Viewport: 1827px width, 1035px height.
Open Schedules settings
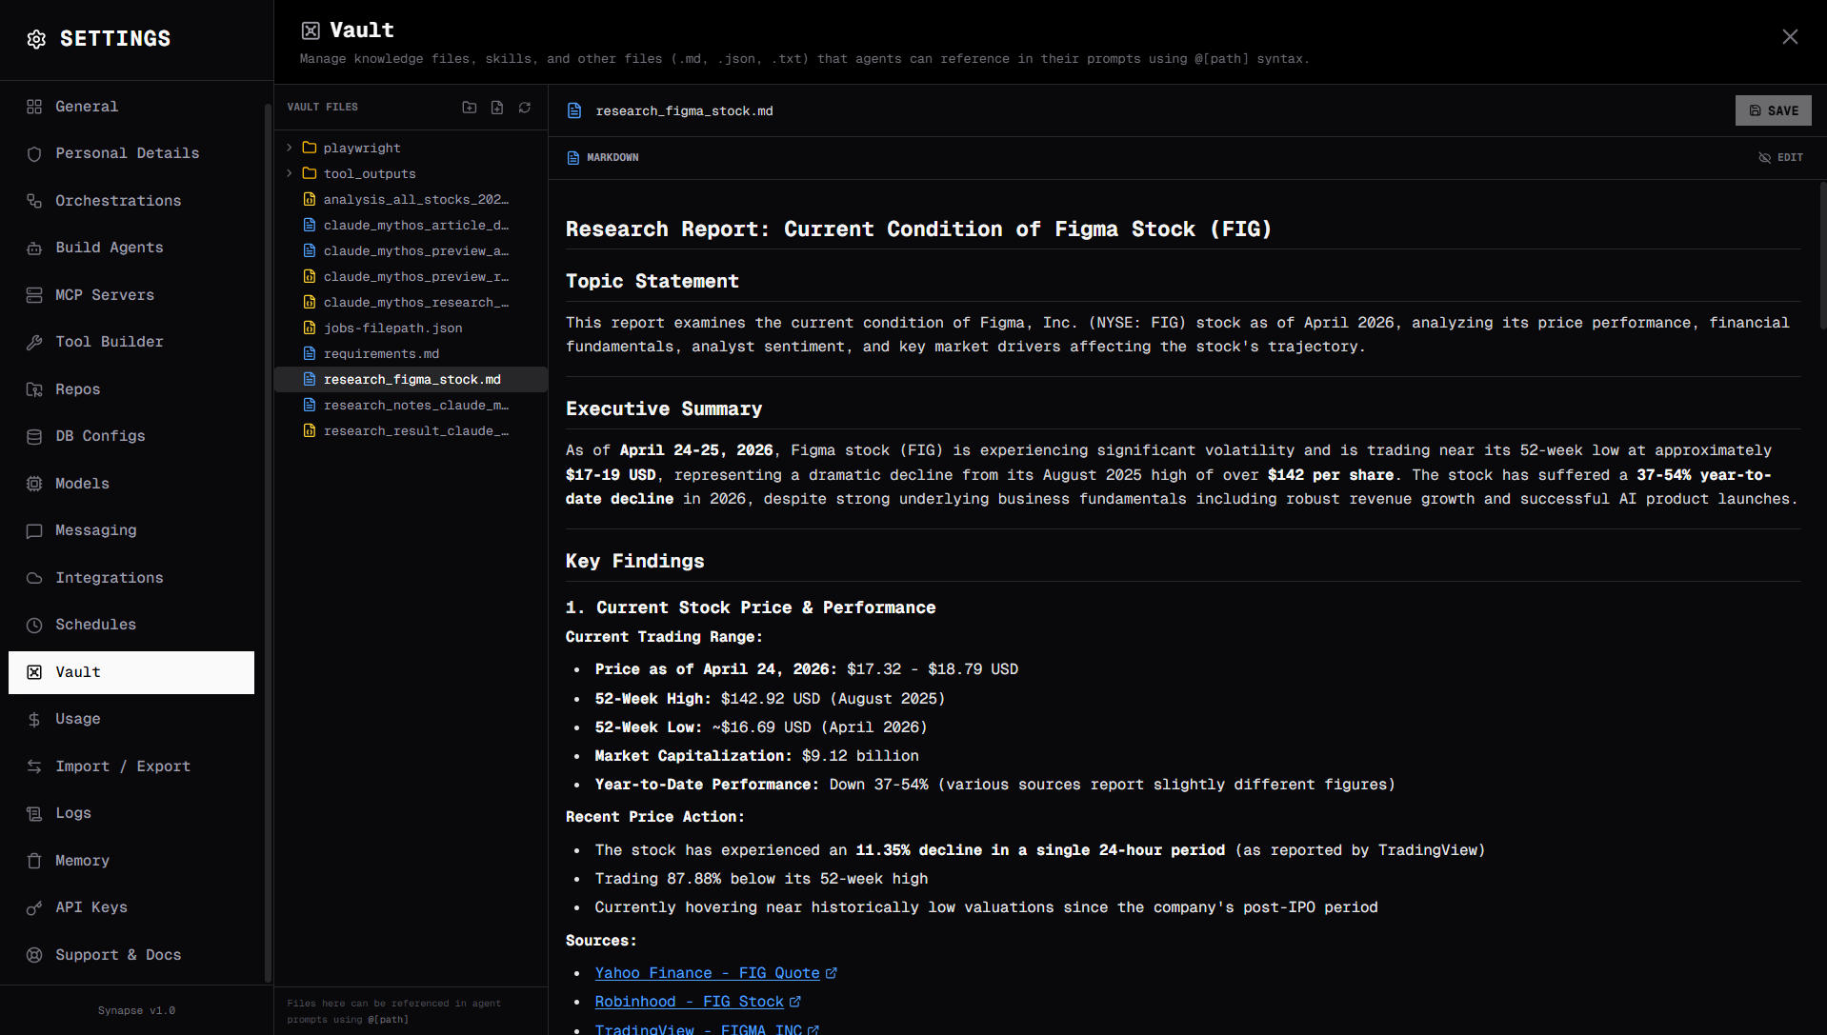(131, 625)
